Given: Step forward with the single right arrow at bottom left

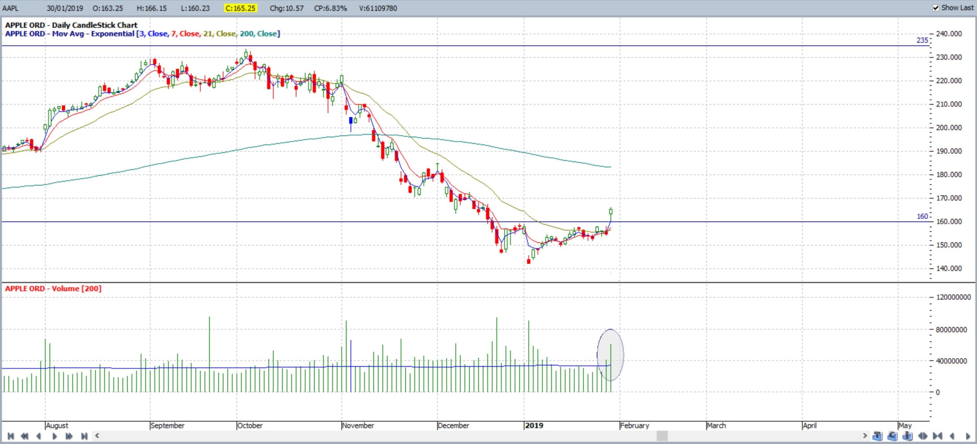Looking at the screenshot, I should [54, 436].
